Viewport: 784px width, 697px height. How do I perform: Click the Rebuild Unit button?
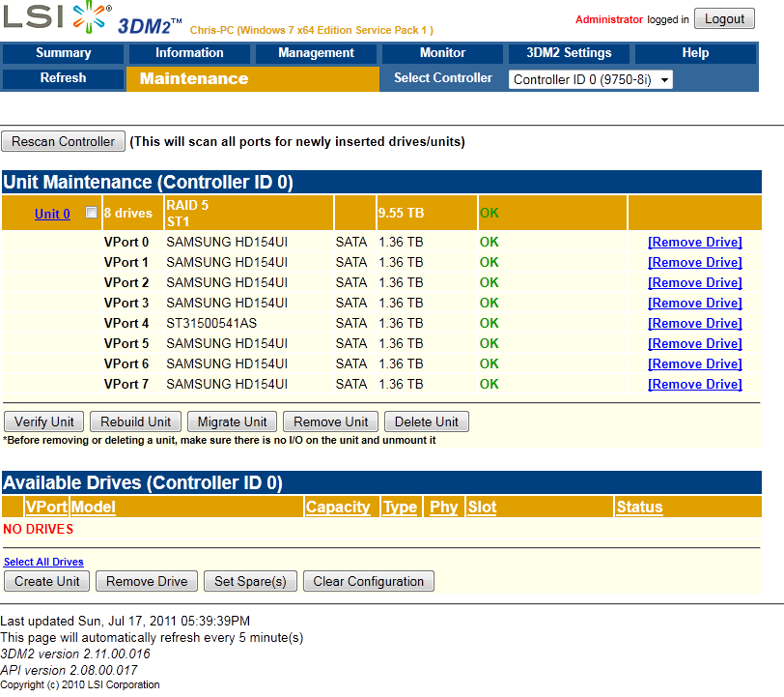(135, 421)
